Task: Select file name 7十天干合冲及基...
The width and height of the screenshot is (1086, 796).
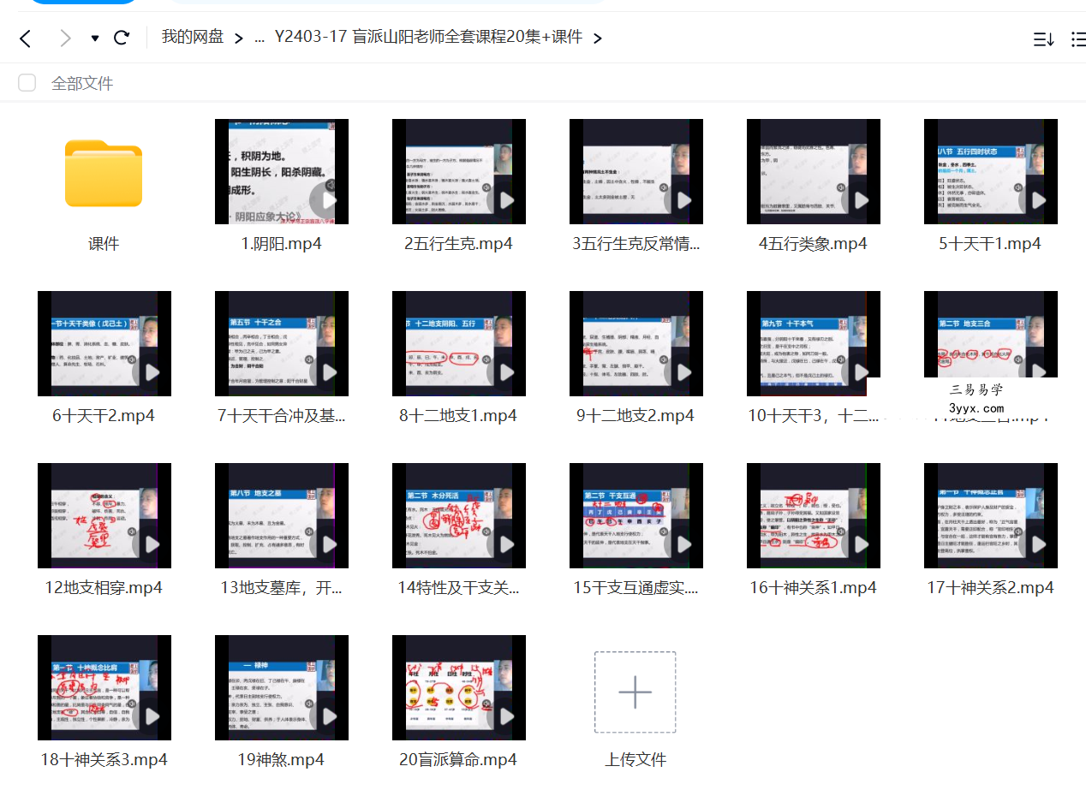Action: pyautogui.click(x=282, y=416)
